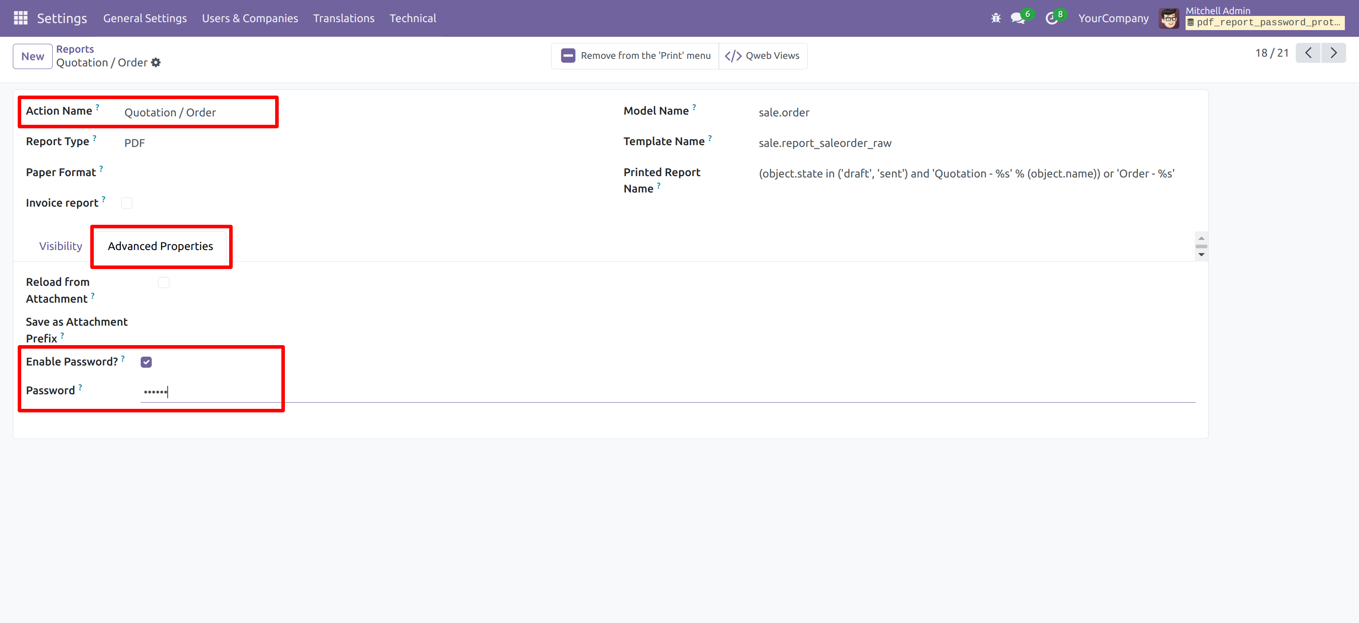The height and width of the screenshot is (623, 1359).
Task: Click the tab strip scrollbar up arrow
Action: click(1201, 238)
